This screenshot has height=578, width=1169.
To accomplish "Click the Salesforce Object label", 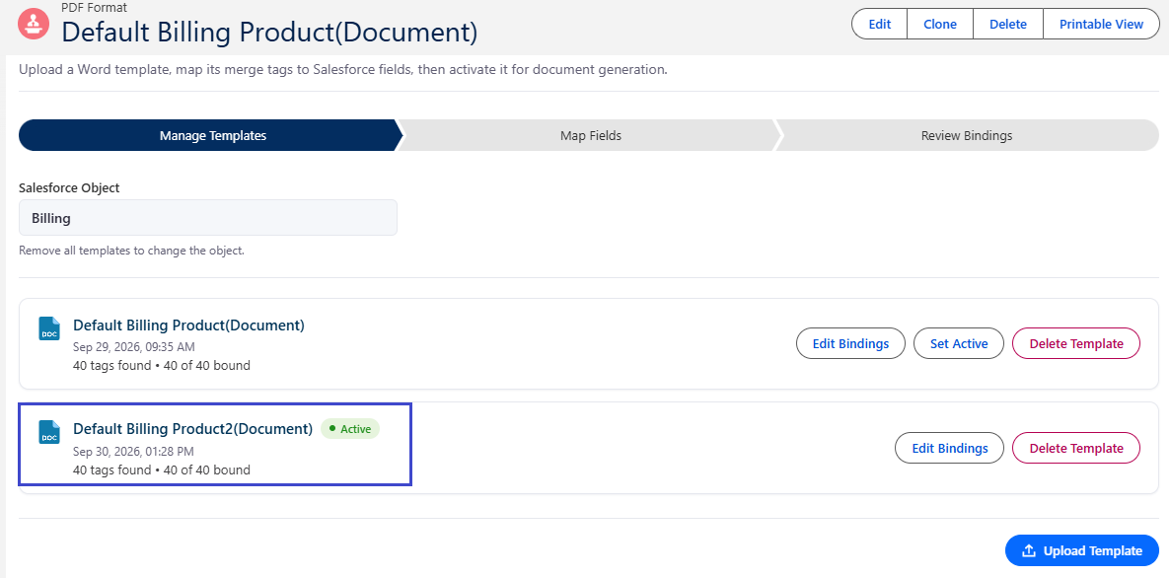I will pos(69,188).
